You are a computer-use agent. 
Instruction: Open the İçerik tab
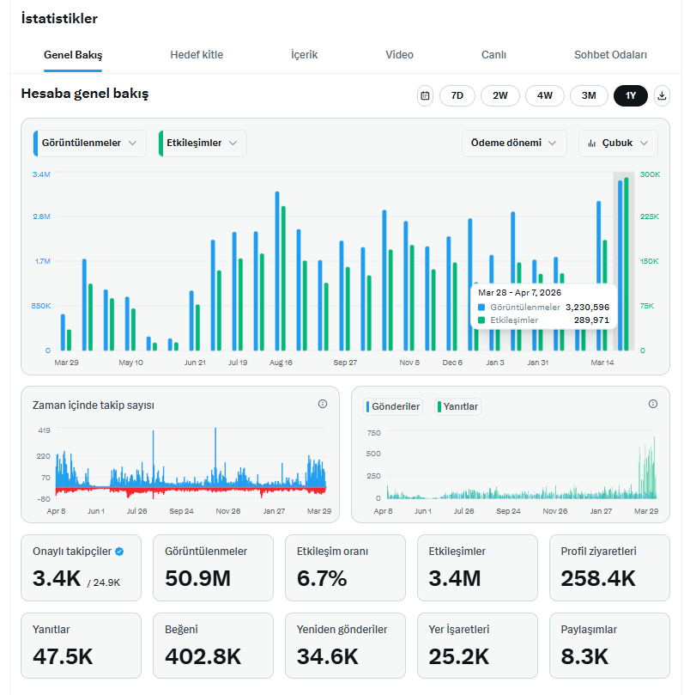304,55
